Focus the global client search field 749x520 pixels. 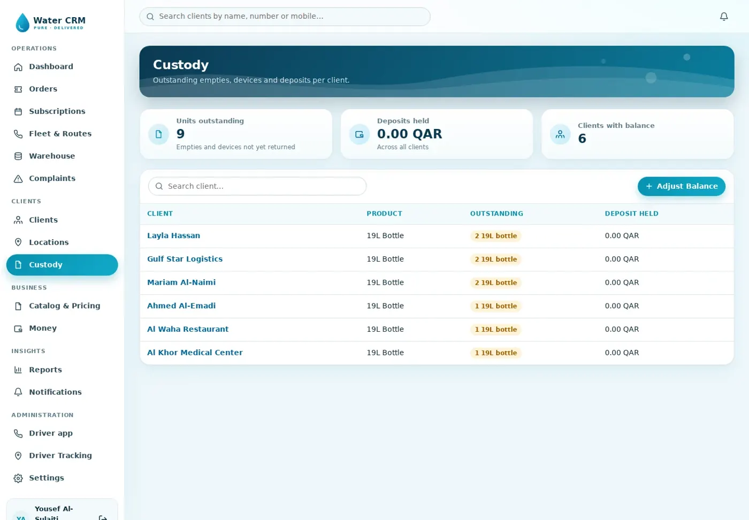pos(285,17)
